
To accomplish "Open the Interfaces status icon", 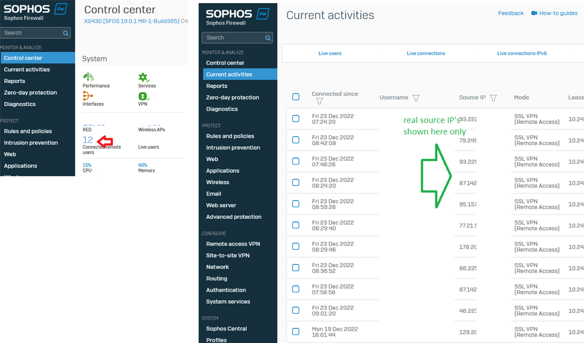I will 88,96.
